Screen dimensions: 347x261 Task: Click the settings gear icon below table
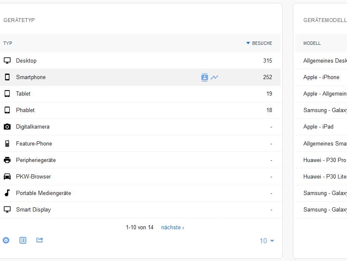click(x=6, y=240)
